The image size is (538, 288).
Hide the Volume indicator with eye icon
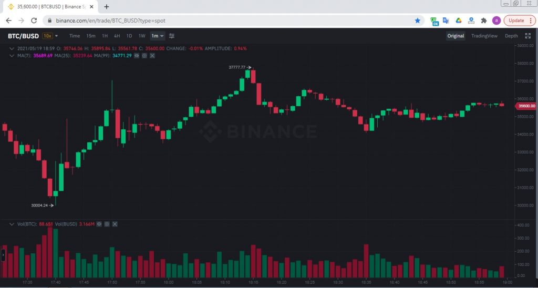99,224
